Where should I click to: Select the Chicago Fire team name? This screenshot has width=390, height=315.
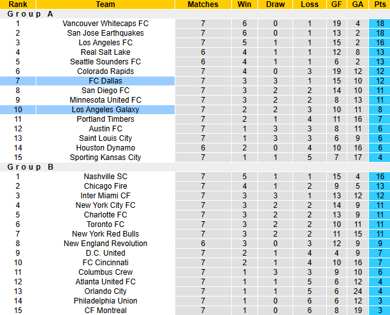point(105,186)
